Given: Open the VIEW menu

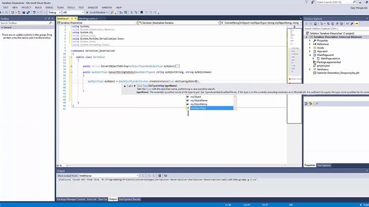Looking at the screenshot, I should pos(15,7).
